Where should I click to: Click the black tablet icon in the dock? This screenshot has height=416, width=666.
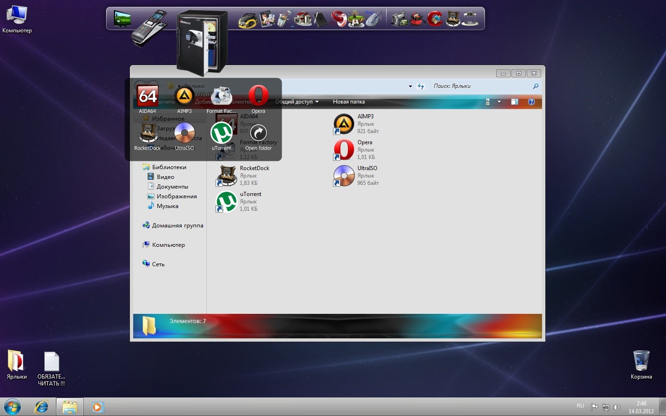(x=321, y=19)
